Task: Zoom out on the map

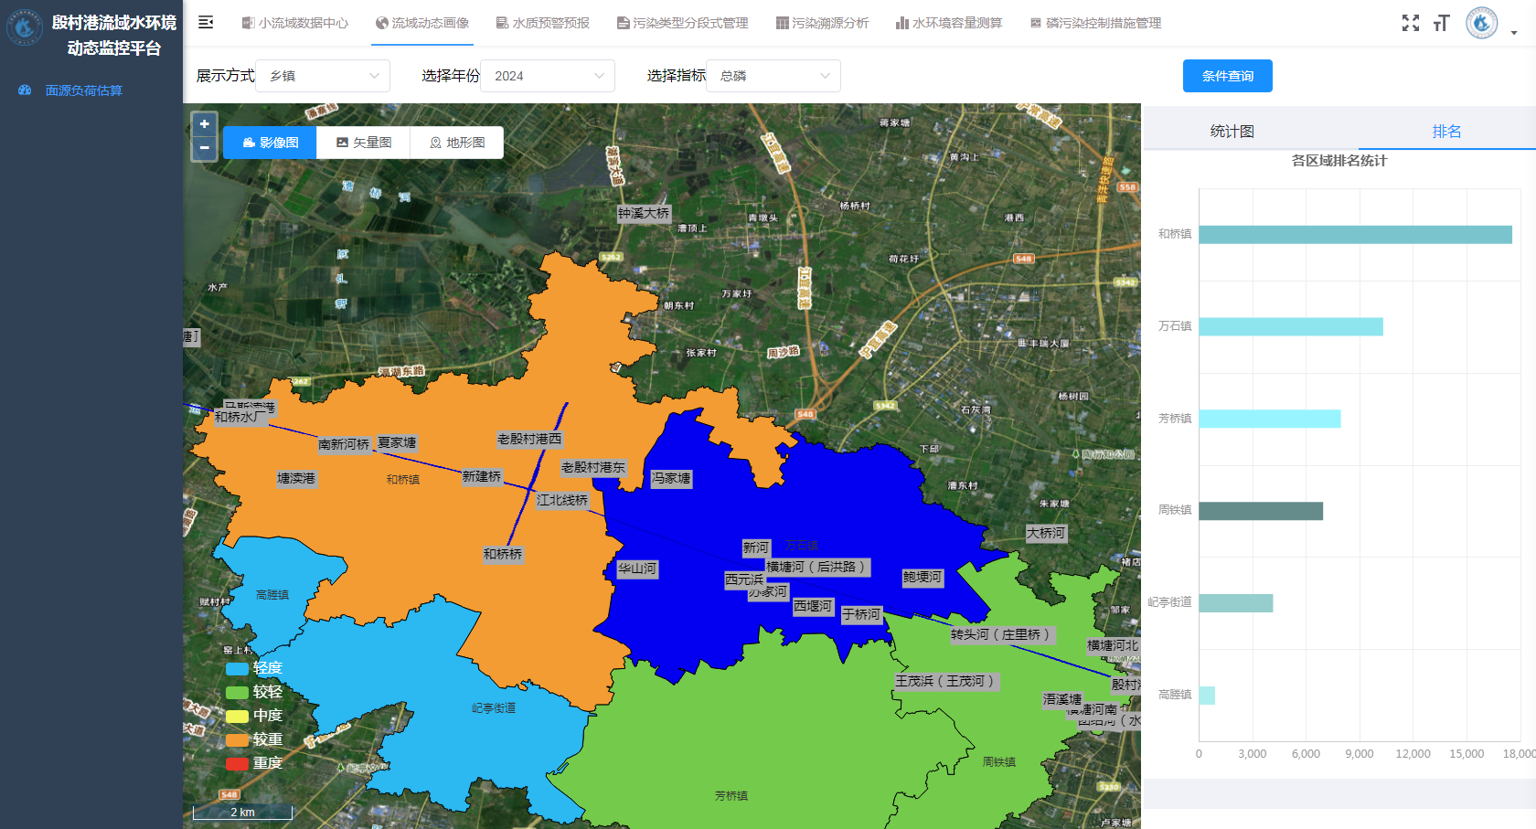Action: pyautogui.click(x=204, y=147)
